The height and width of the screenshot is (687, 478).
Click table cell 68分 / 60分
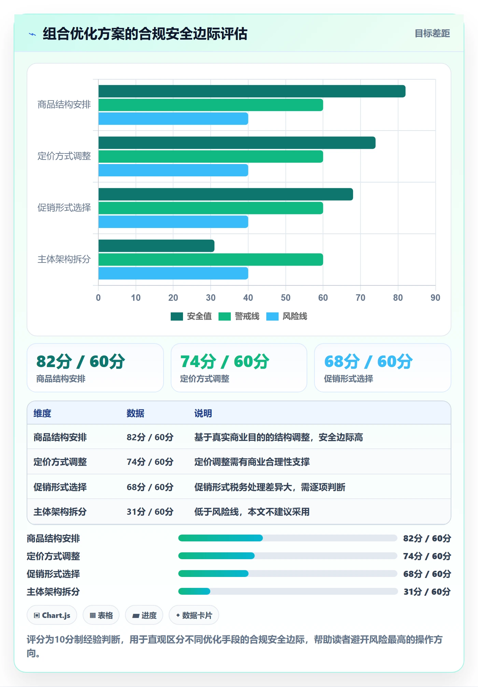(x=150, y=487)
